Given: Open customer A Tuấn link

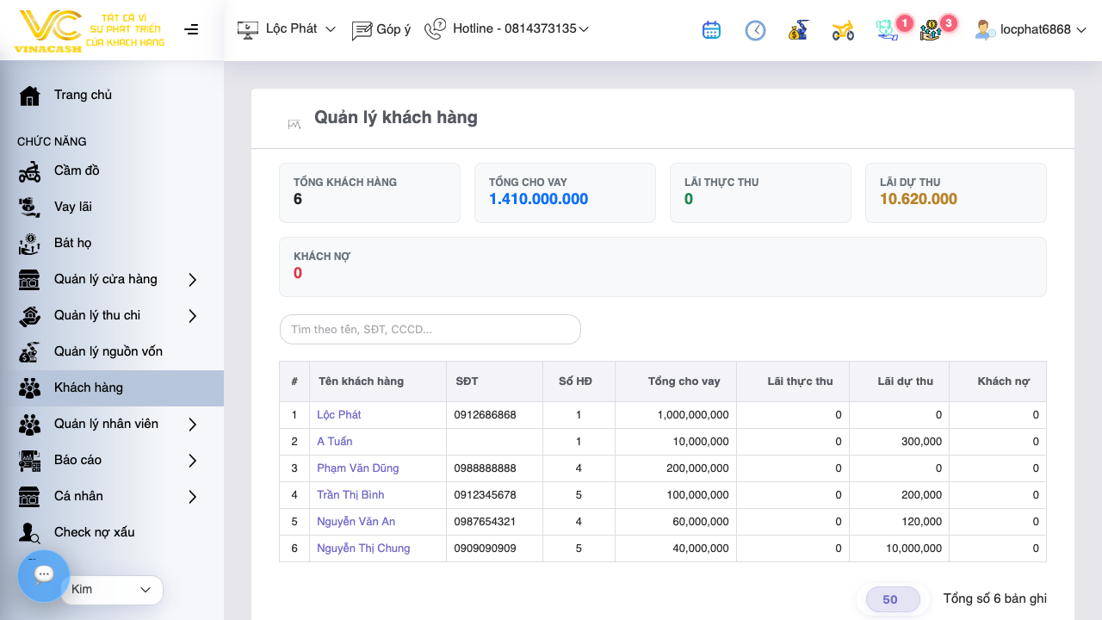Looking at the screenshot, I should [x=335, y=442].
